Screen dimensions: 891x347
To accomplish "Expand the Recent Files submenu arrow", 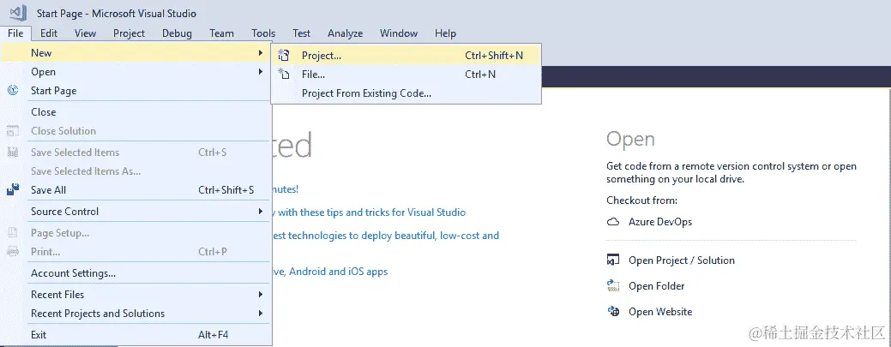I will click(260, 294).
